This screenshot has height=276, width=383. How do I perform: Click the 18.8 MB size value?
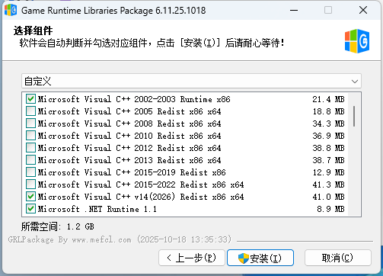[x=328, y=111]
